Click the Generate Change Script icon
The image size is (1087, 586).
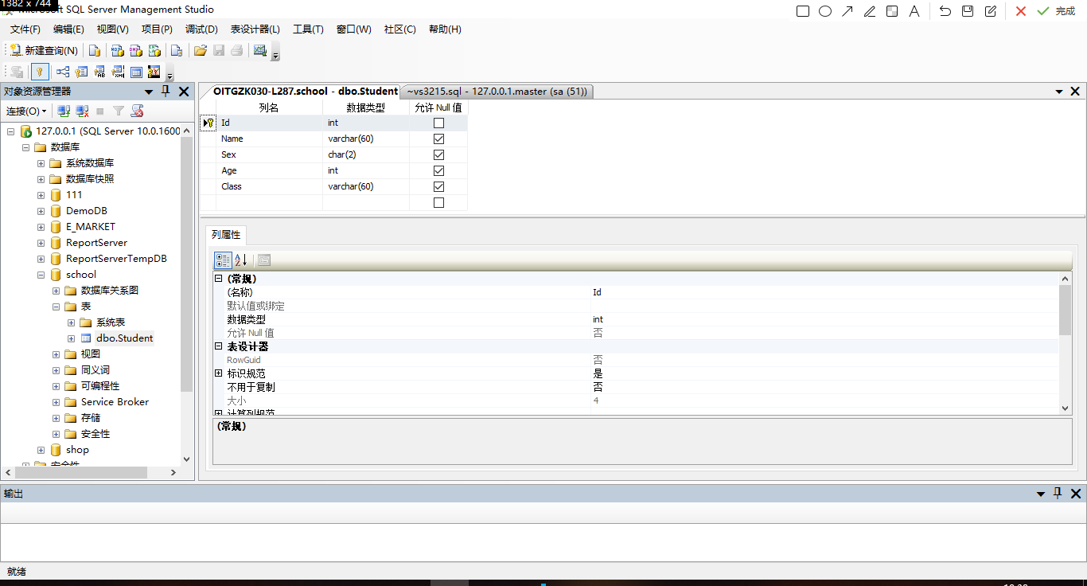coord(16,72)
